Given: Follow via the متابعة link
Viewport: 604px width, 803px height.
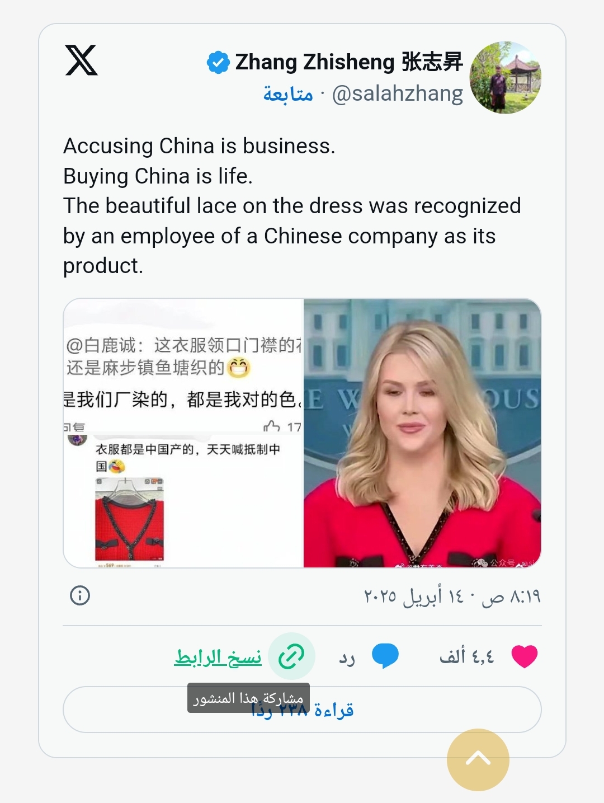Looking at the screenshot, I should [x=288, y=93].
